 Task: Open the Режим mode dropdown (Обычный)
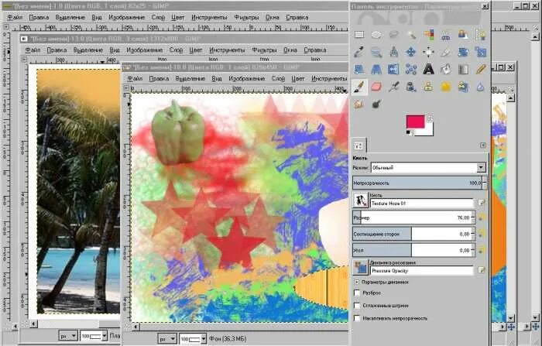click(x=428, y=168)
